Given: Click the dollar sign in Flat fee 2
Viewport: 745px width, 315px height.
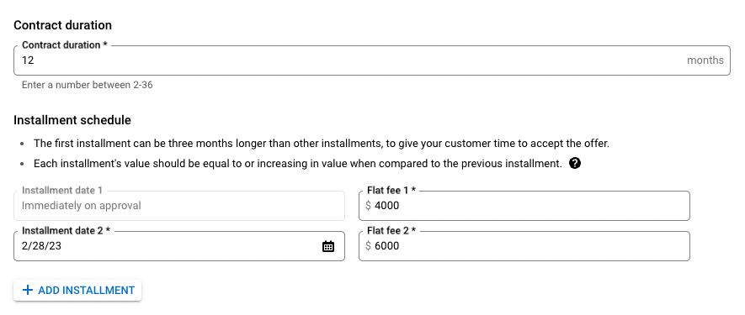Looking at the screenshot, I should (x=368, y=246).
